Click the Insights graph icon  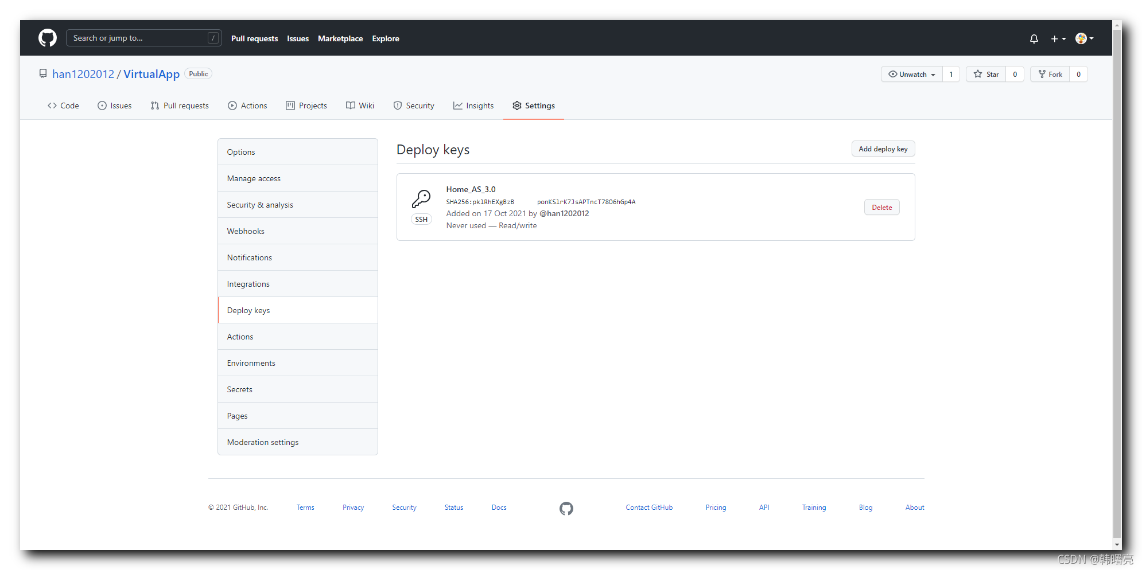457,106
